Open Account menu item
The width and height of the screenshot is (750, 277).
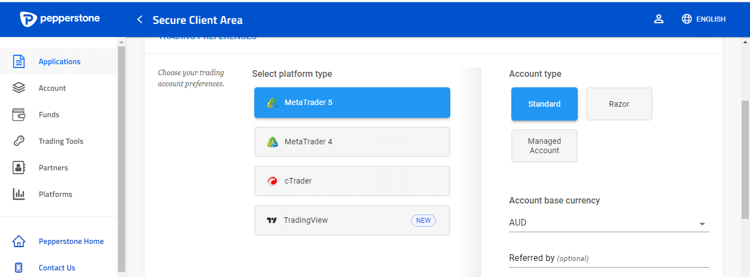pyautogui.click(x=59, y=88)
